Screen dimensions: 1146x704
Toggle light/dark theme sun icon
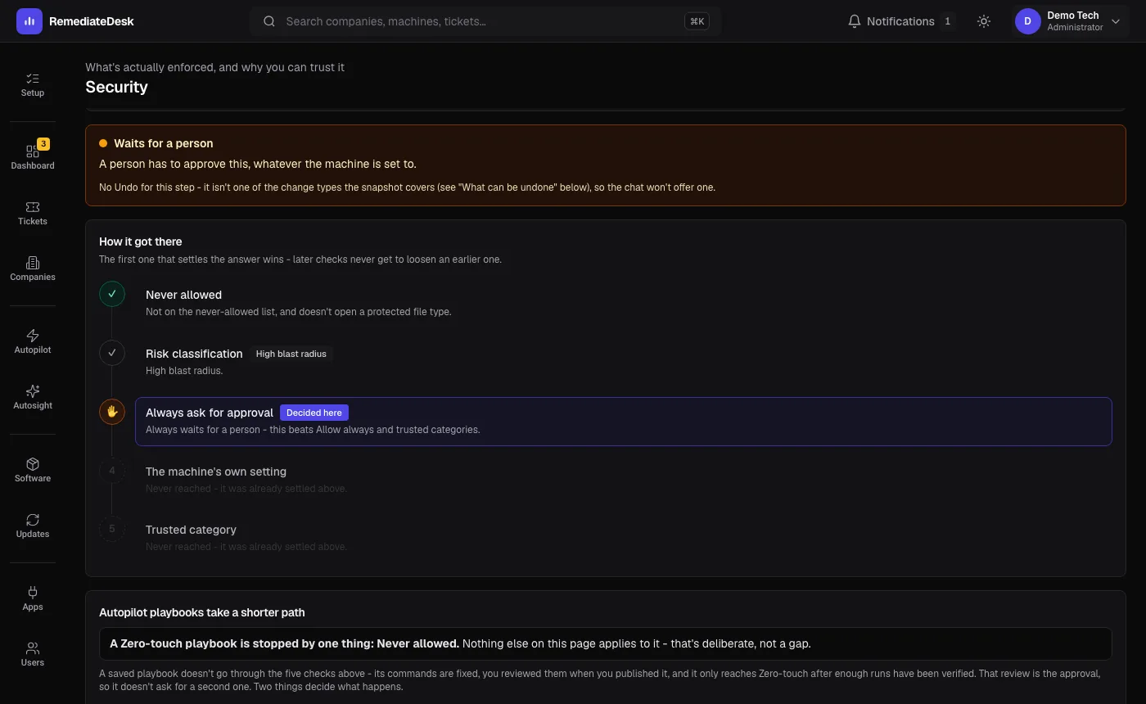click(x=984, y=21)
